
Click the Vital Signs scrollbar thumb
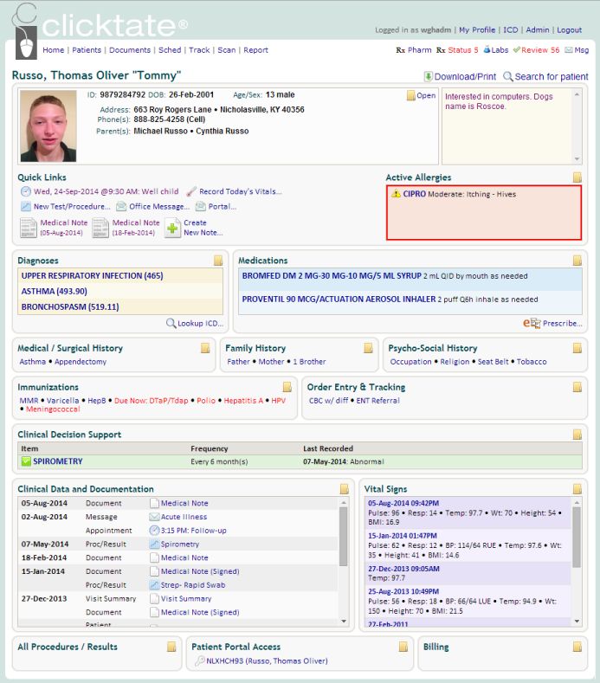click(577, 537)
